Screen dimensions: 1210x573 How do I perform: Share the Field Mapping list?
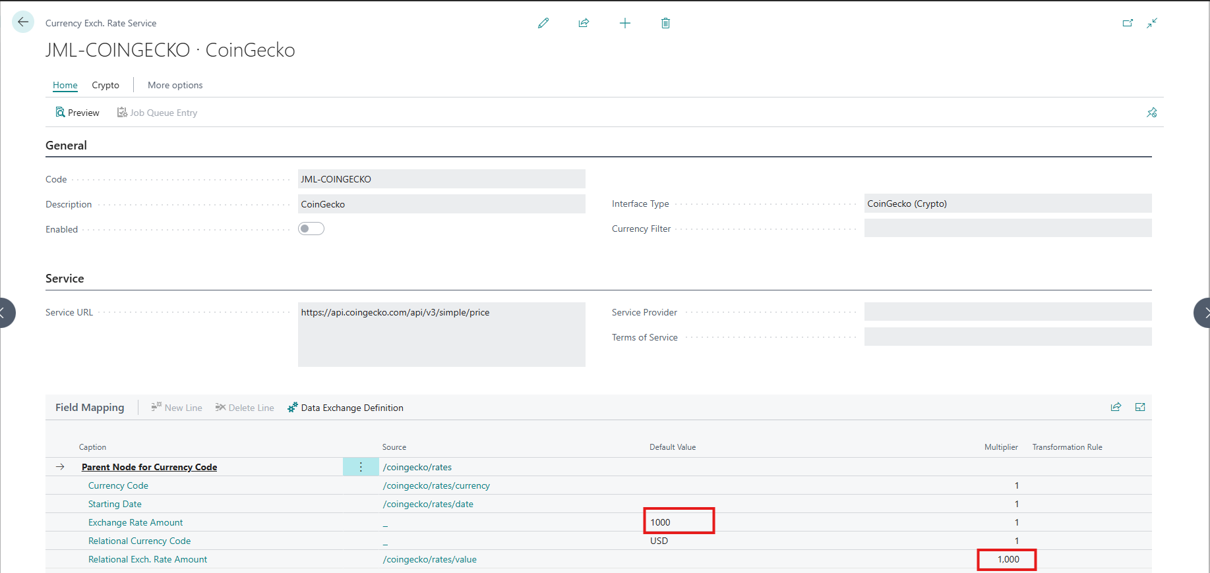[1116, 407]
